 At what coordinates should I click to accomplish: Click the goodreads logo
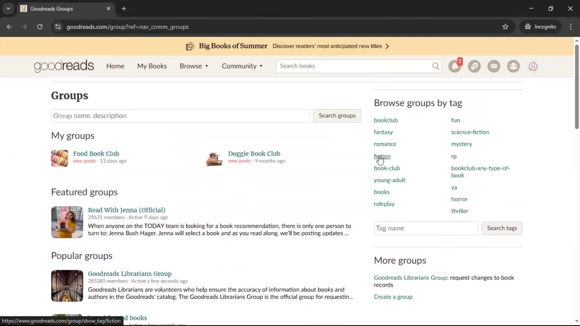64,66
